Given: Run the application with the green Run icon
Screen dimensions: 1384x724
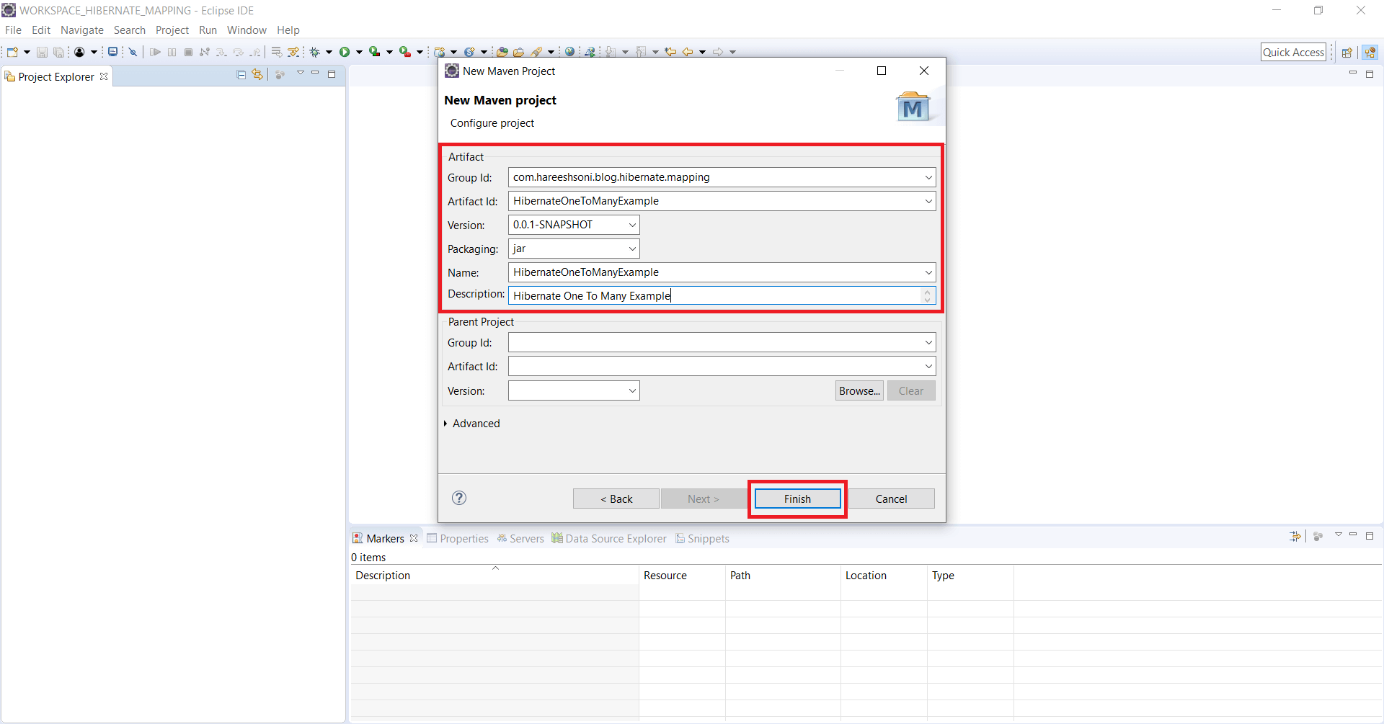Looking at the screenshot, I should click(346, 51).
